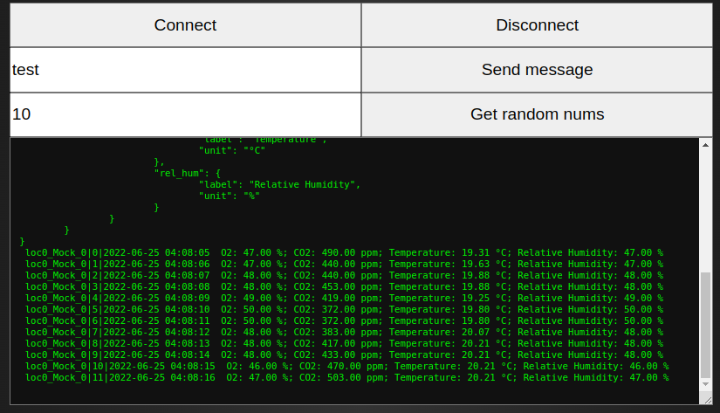Click the log line with CO2 490.00 ppm

point(345,252)
